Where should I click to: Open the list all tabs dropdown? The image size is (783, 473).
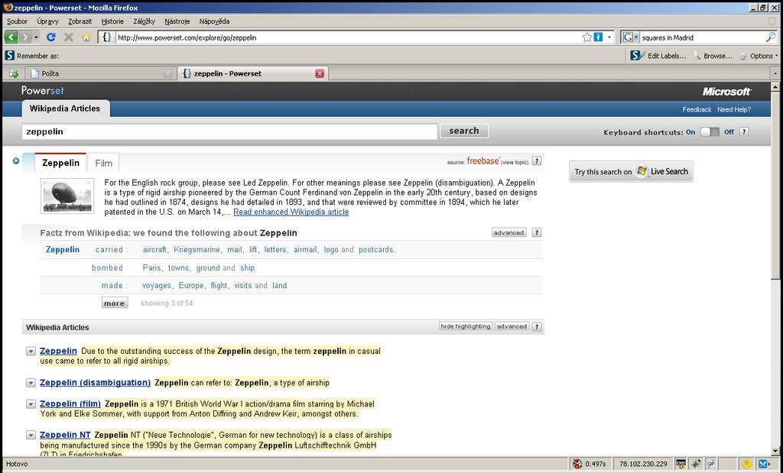(x=775, y=73)
